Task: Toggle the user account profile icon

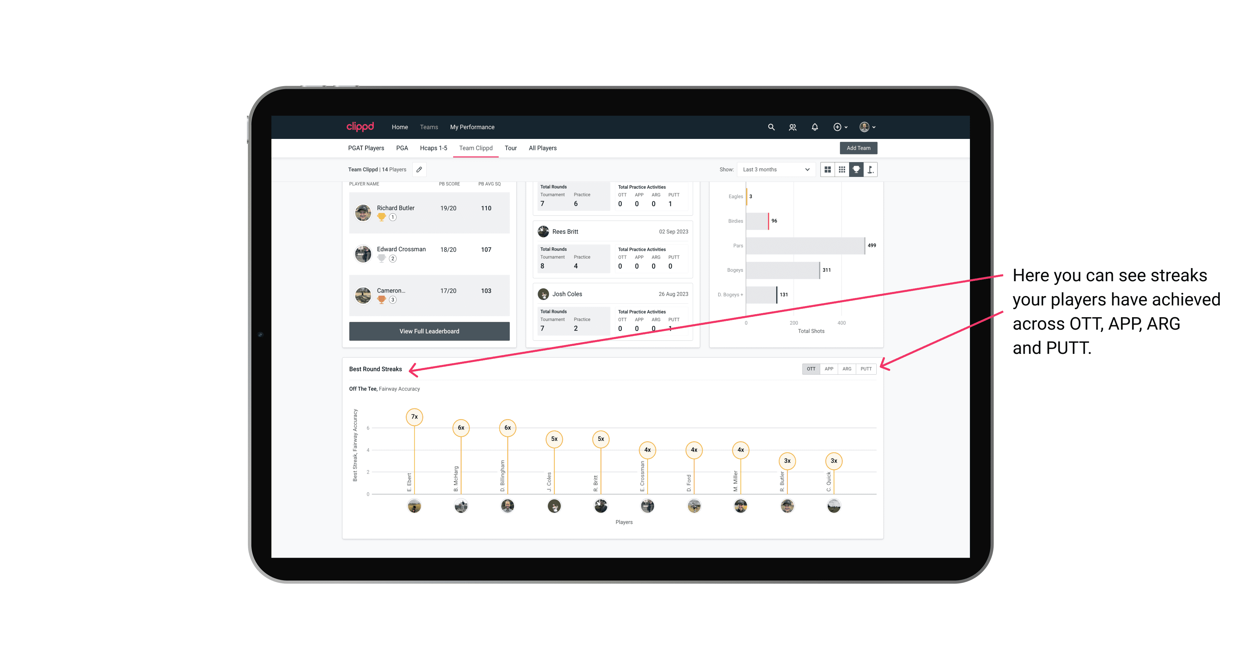Action: coord(867,126)
